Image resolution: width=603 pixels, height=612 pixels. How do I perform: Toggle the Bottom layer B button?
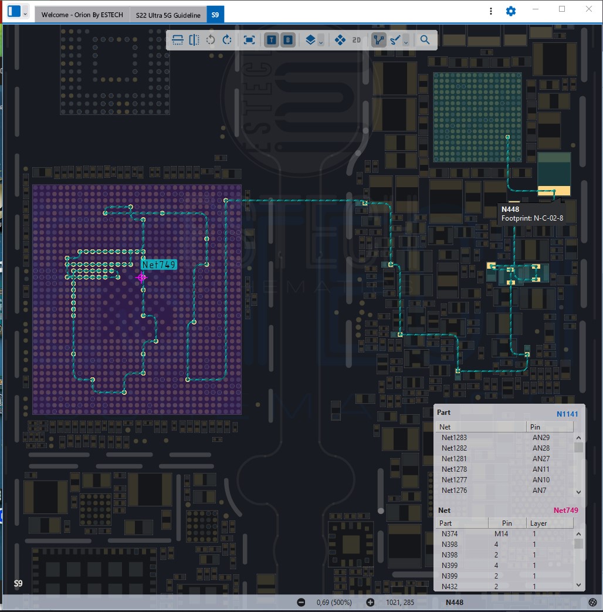point(288,40)
